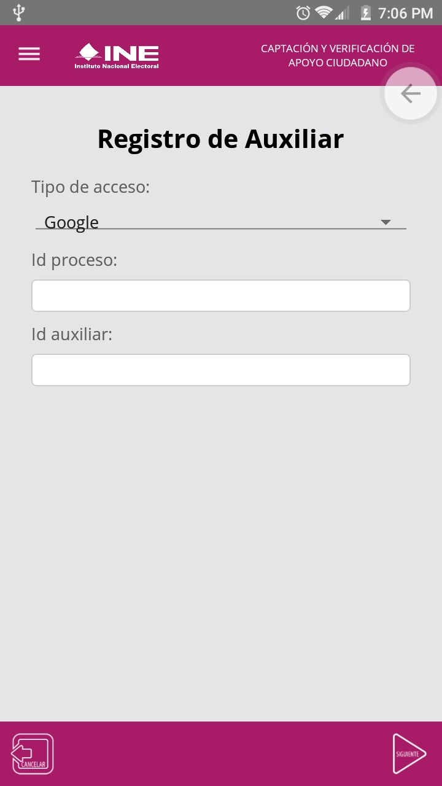
Task: Tap the battery charging indicator
Action: (366, 13)
